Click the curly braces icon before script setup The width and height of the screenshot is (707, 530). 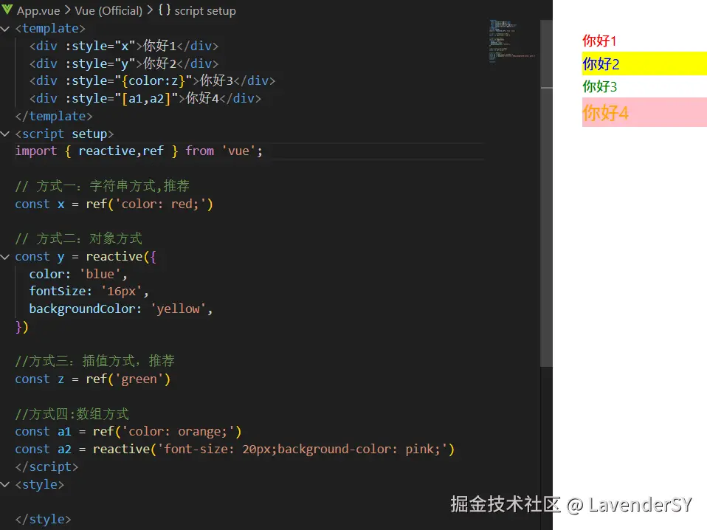165,10
